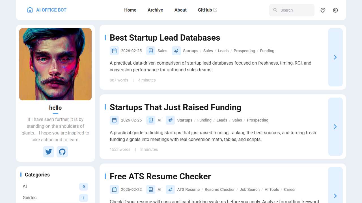The height and width of the screenshot is (203, 362).
Task: Open Free ATS Resume Checker via chevron
Action: 335,196
